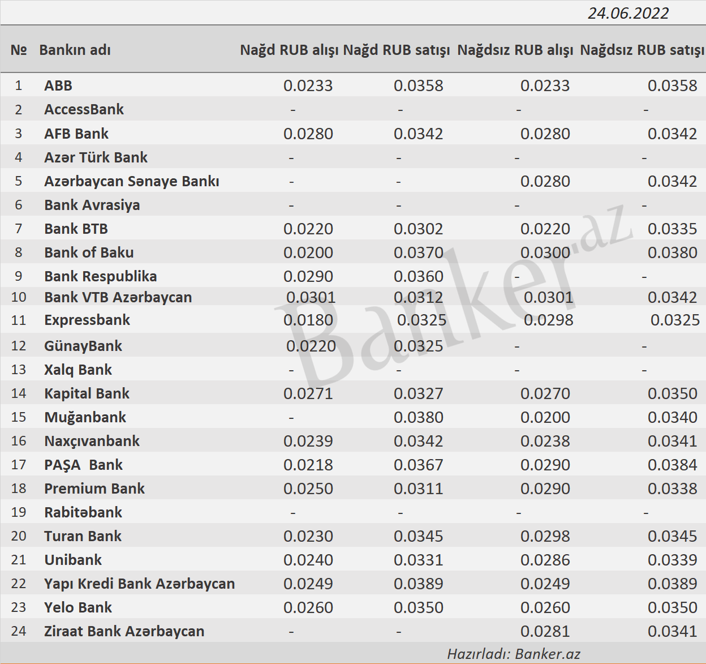Click Azər Türk Bank name
706x664 pixels.
pyautogui.click(x=96, y=157)
